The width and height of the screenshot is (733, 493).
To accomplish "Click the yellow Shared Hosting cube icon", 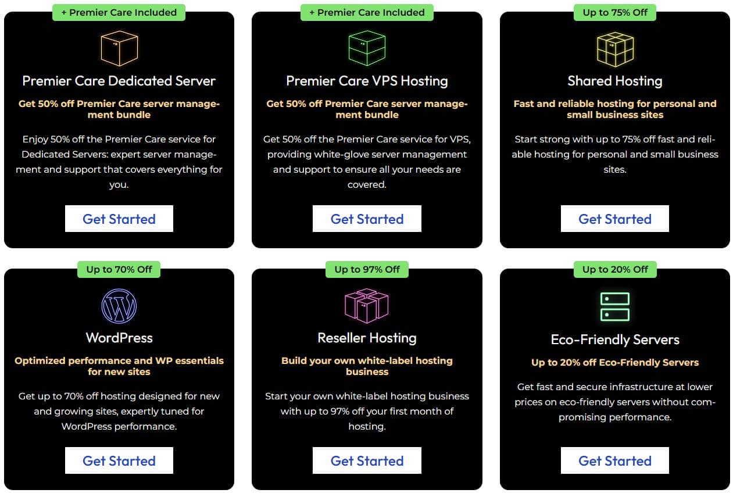I will pyautogui.click(x=615, y=49).
